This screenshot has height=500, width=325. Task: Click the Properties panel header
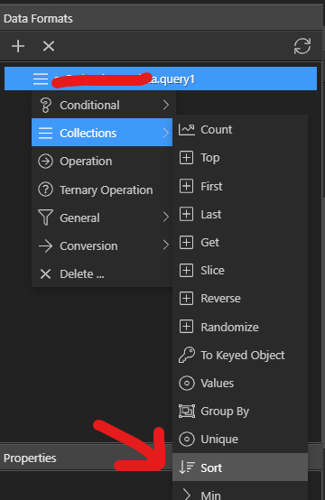coord(86,458)
